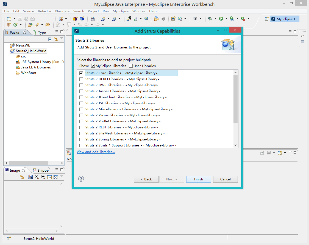
Task: Click the MyEclipse Java perspective button
Action: pyautogui.click(x=285, y=19)
